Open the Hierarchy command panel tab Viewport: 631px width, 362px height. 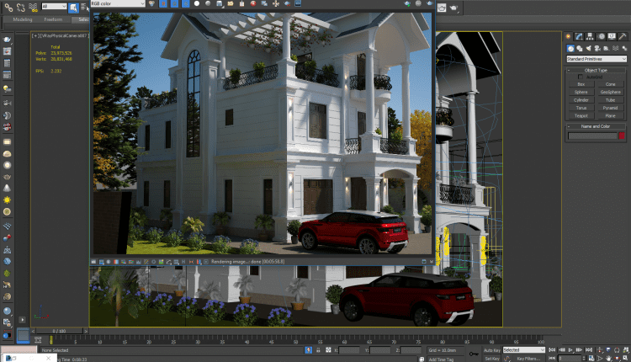pyautogui.click(x=590, y=37)
